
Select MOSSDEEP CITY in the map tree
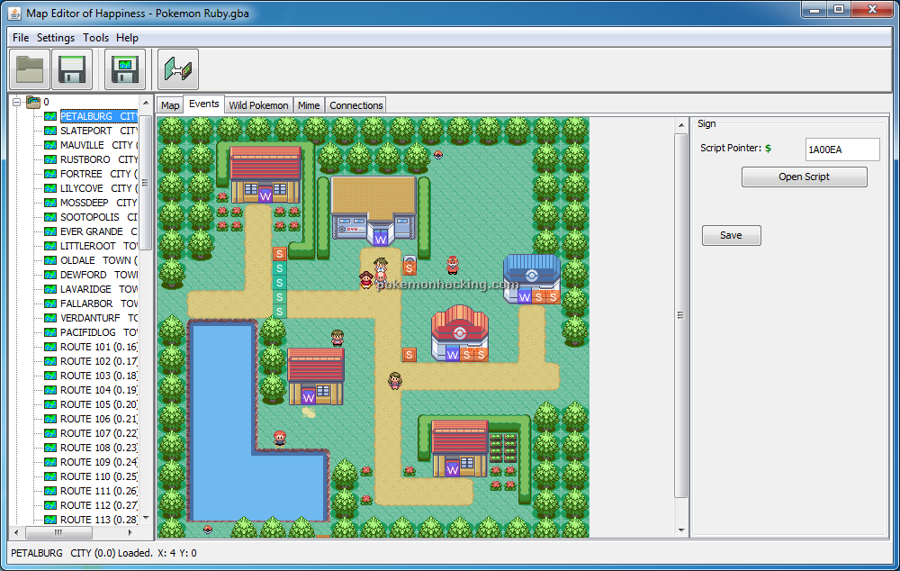coord(98,203)
